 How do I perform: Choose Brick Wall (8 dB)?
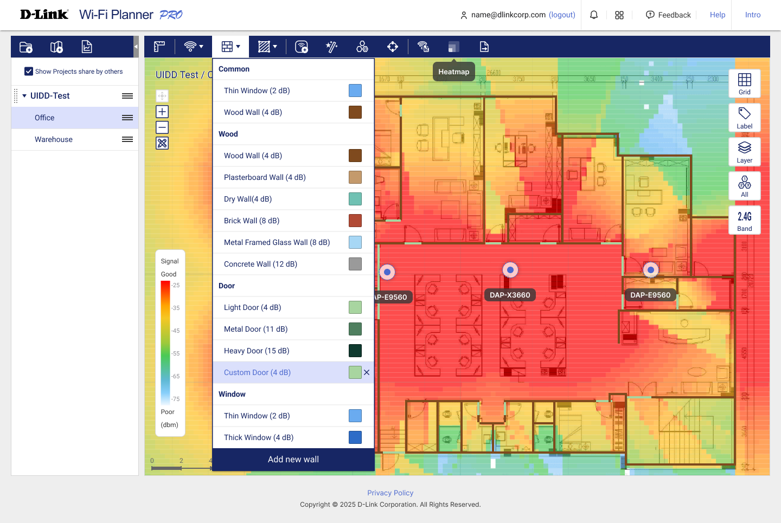293,221
